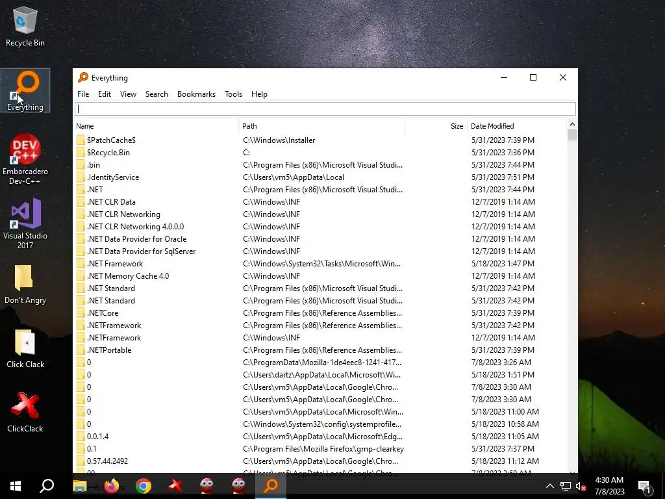Sort results by Size column header
Image resolution: width=665 pixels, height=499 pixels.
436,126
